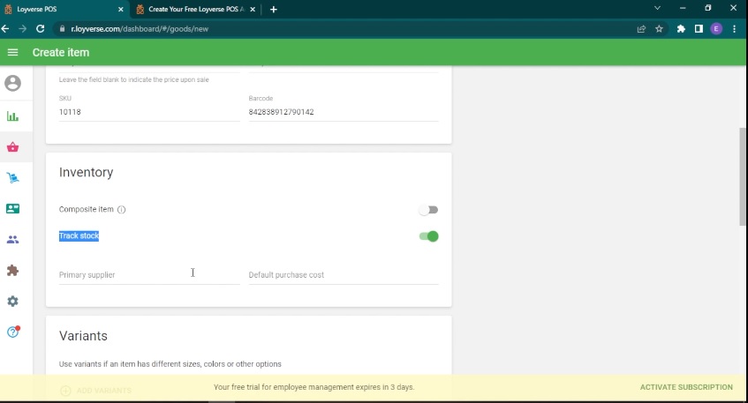The width and height of the screenshot is (748, 403).
Task: Open the hamburger navigation menu
Action: 13,52
